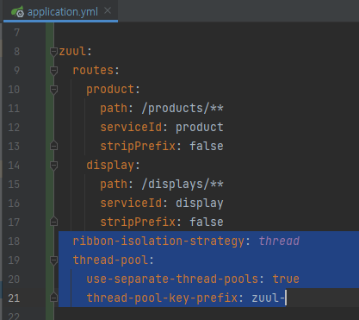Collapse the zuul block fold marker
The width and height of the screenshot is (359, 320).
(53, 52)
